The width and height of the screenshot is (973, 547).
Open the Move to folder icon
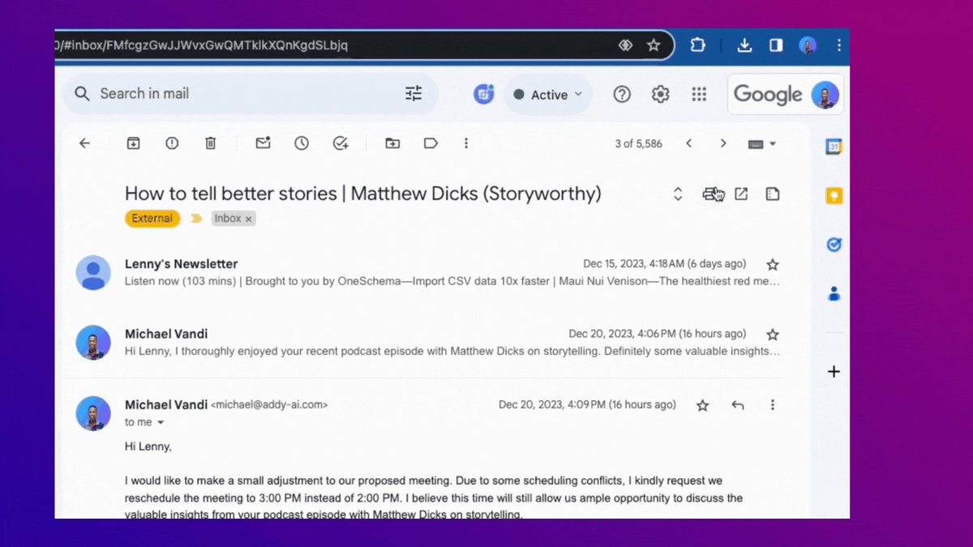click(392, 143)
